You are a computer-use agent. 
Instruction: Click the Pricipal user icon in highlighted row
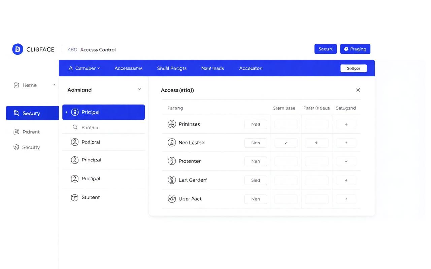click(x=75, y=112)
